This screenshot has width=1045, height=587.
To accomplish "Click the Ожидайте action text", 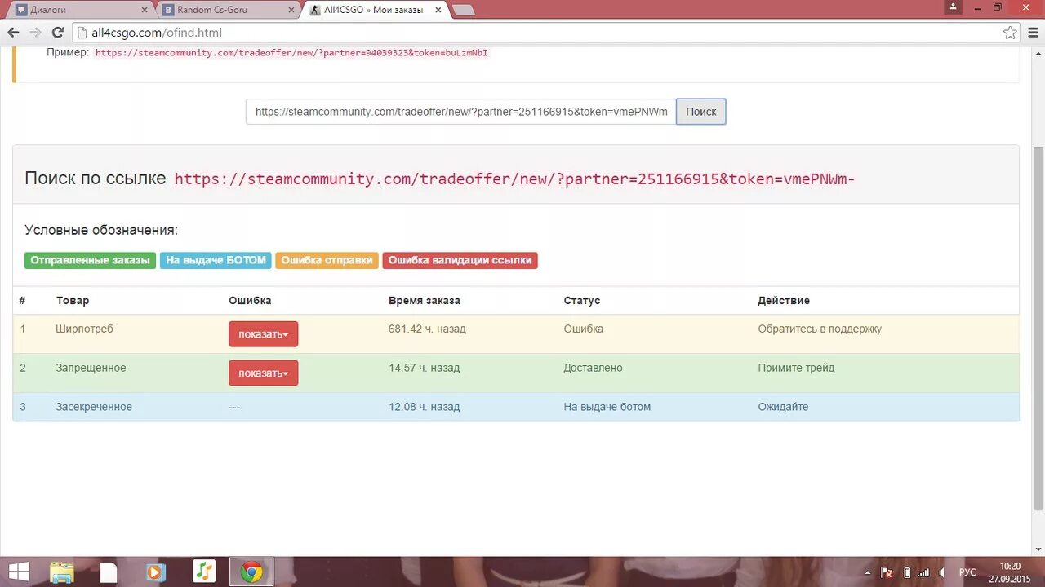I will coord(783,406).
